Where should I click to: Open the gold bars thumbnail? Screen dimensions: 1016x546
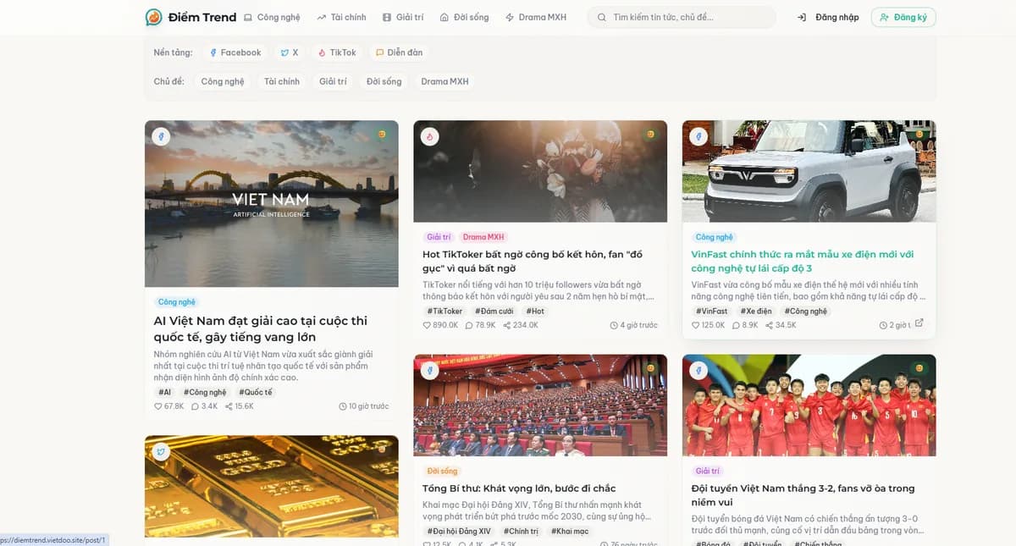(x=272, y=486)
